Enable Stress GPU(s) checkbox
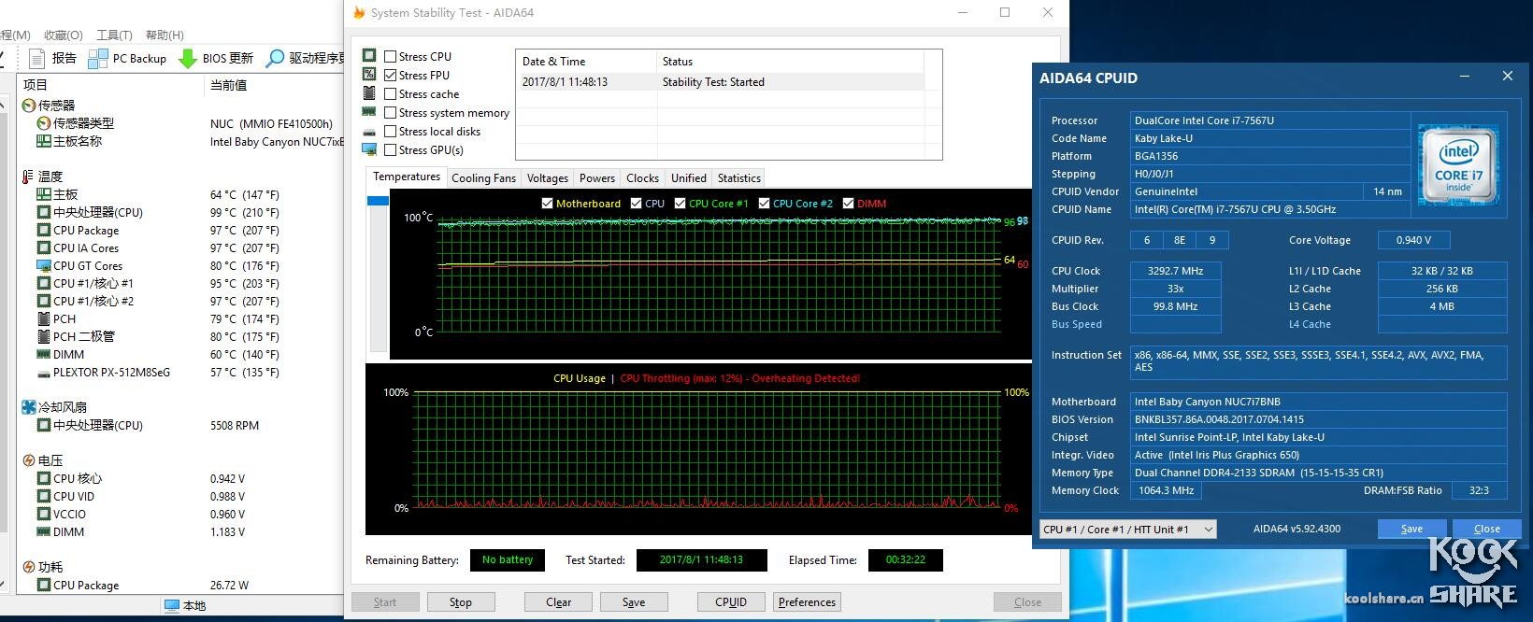This screenshot has height=622, width=1533. (391, 150)
